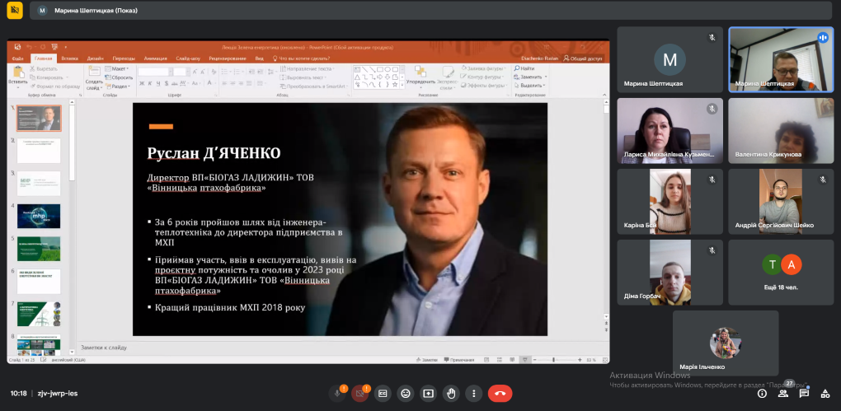
Task: Switch to the Вставка ribbon tab
Action: tap(70, 58)
